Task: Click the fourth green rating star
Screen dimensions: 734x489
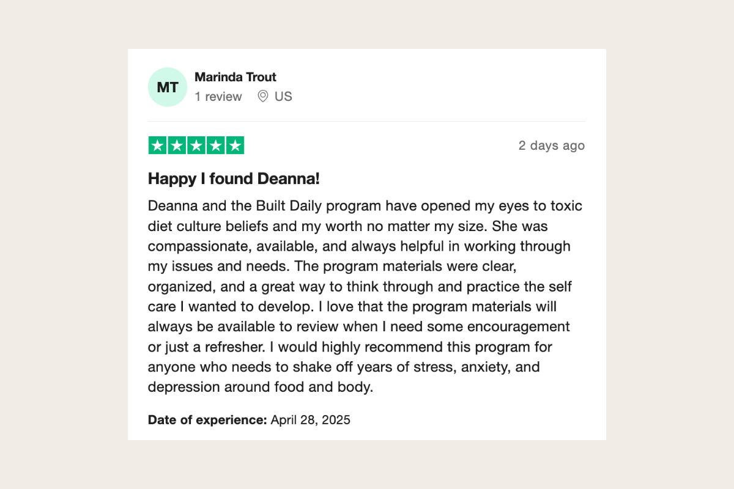Action: click(x=215, y=145)
